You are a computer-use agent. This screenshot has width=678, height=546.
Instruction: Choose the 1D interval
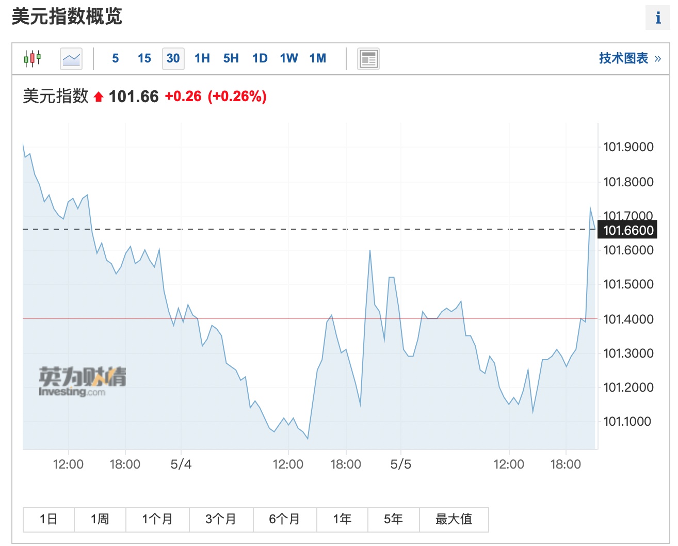260,58
